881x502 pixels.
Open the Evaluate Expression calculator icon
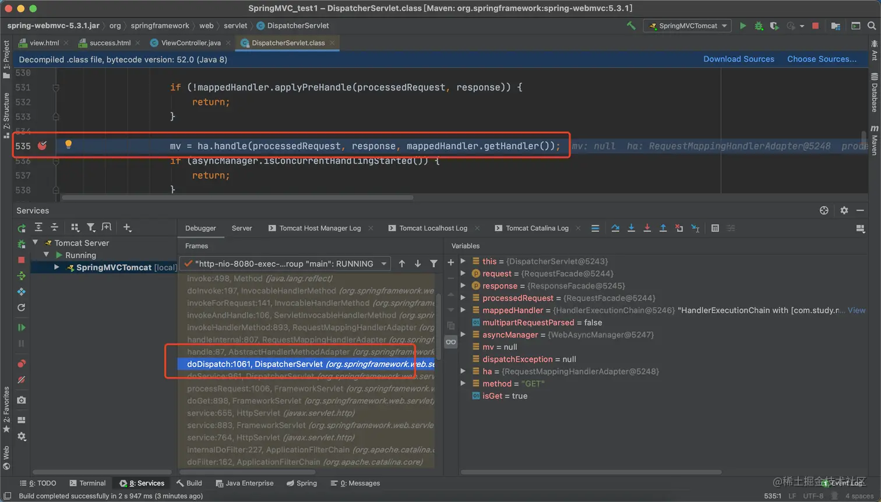tap(715, 228)
